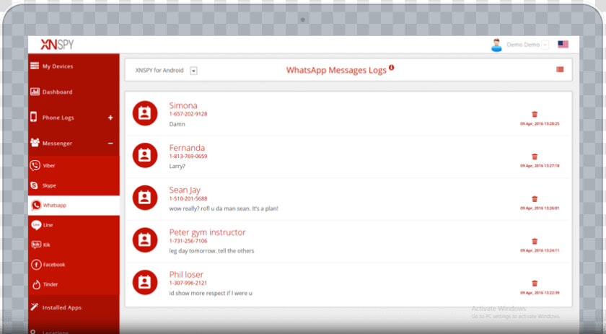Click the Dashboard chart icon
This screenshot has width=606, height=334.
coord(35,92)
